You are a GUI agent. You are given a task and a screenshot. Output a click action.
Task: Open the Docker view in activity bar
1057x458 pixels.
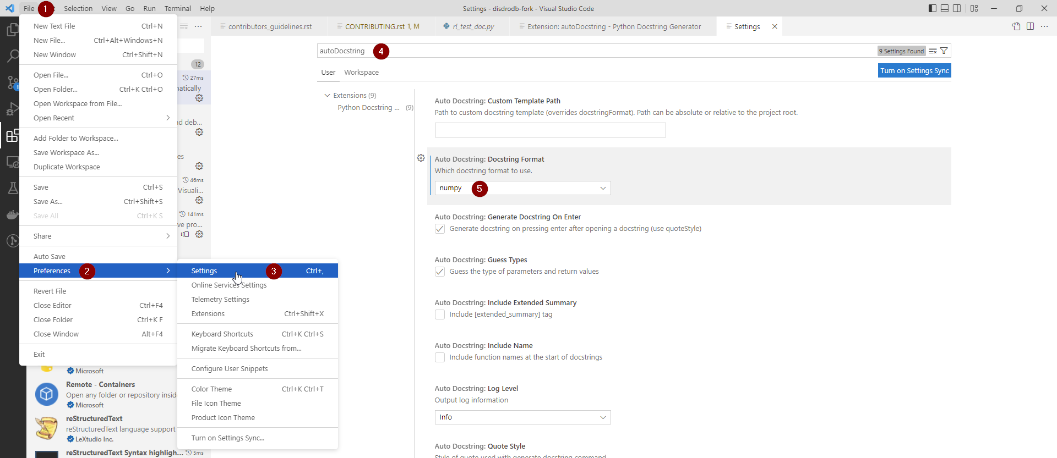tap(12, 214)
